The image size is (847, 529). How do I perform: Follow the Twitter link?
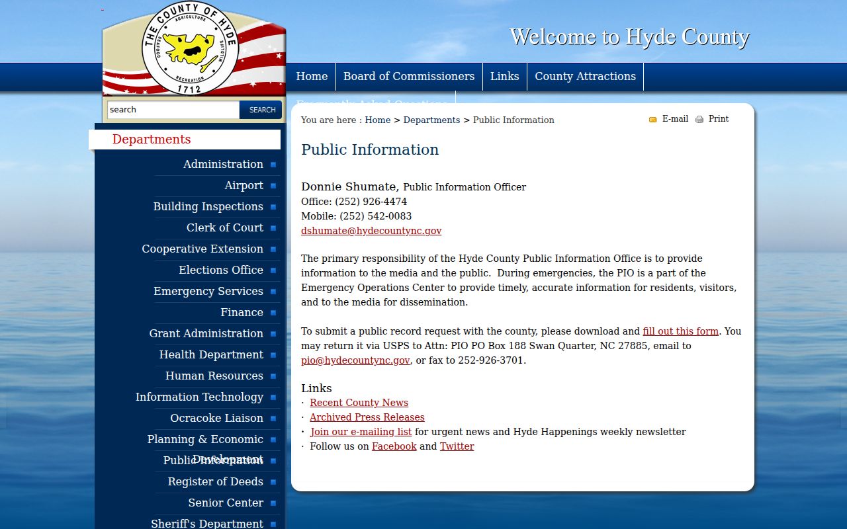coord(457,446)
